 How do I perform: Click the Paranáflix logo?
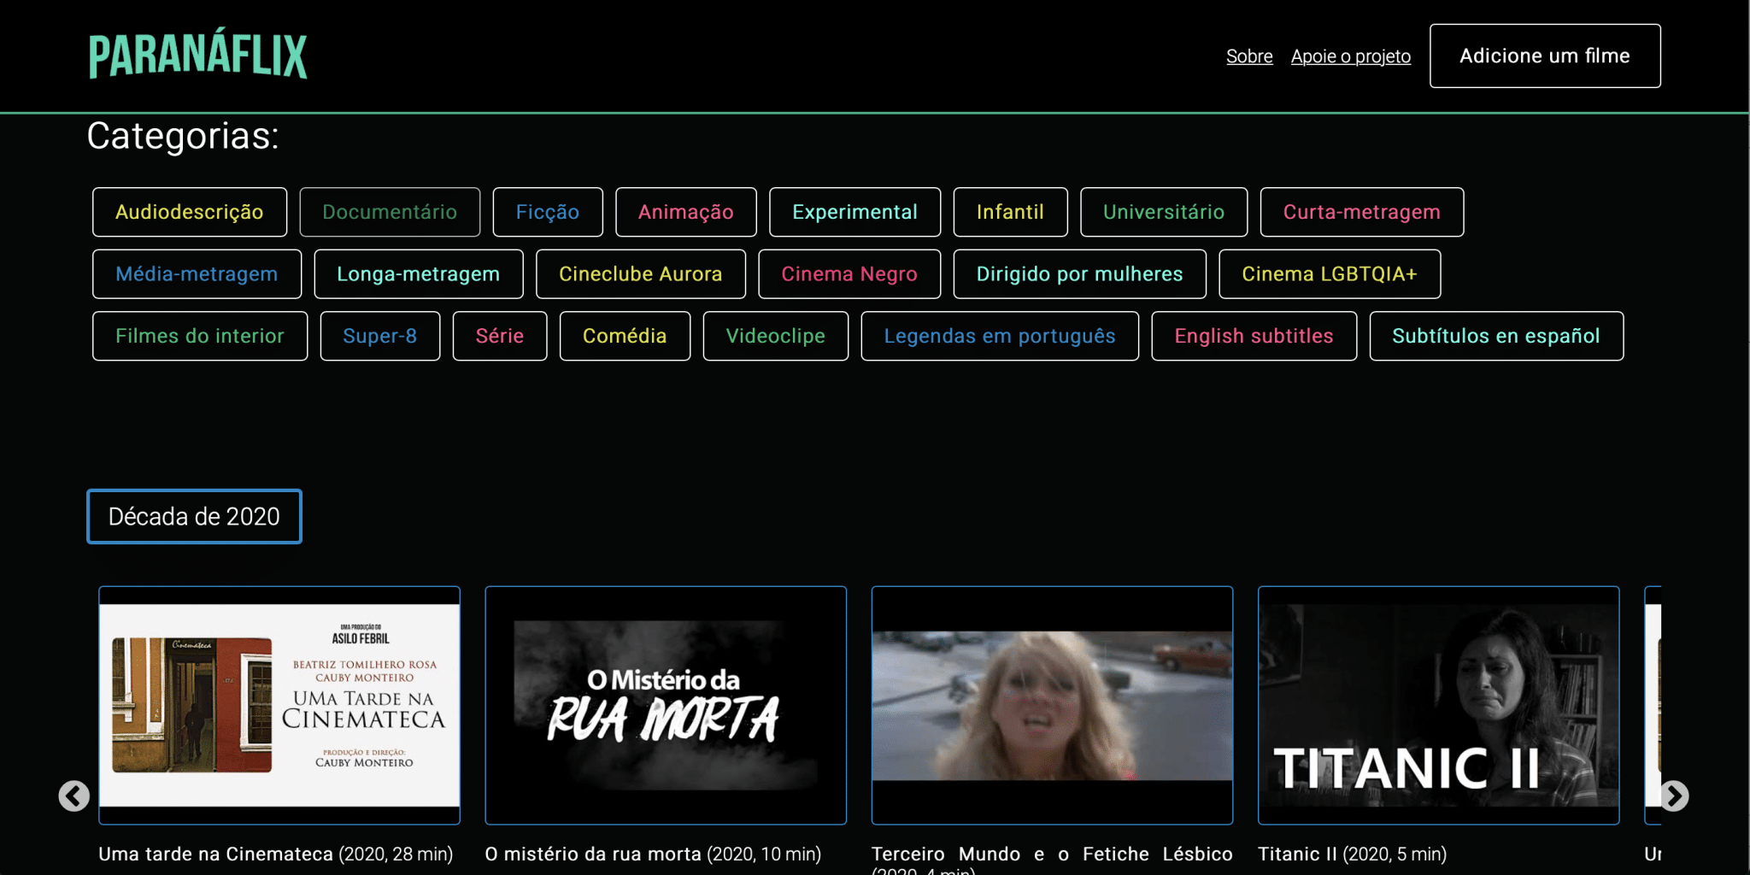(197, 56)
